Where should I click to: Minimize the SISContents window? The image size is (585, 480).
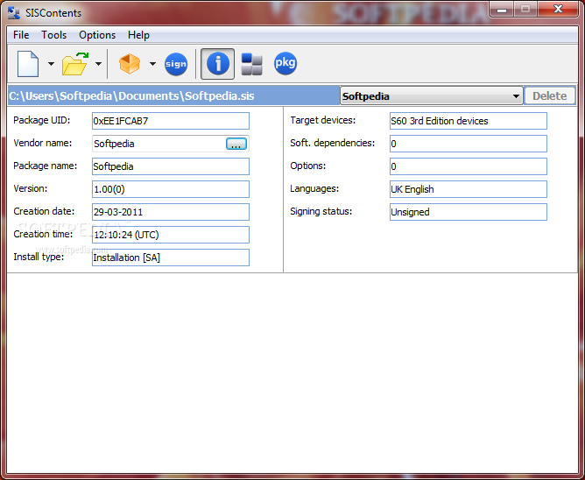(502, 10)
